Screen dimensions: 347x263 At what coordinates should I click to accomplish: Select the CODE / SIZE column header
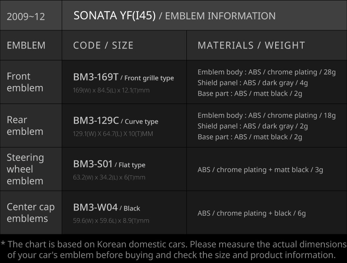[103, 45]
